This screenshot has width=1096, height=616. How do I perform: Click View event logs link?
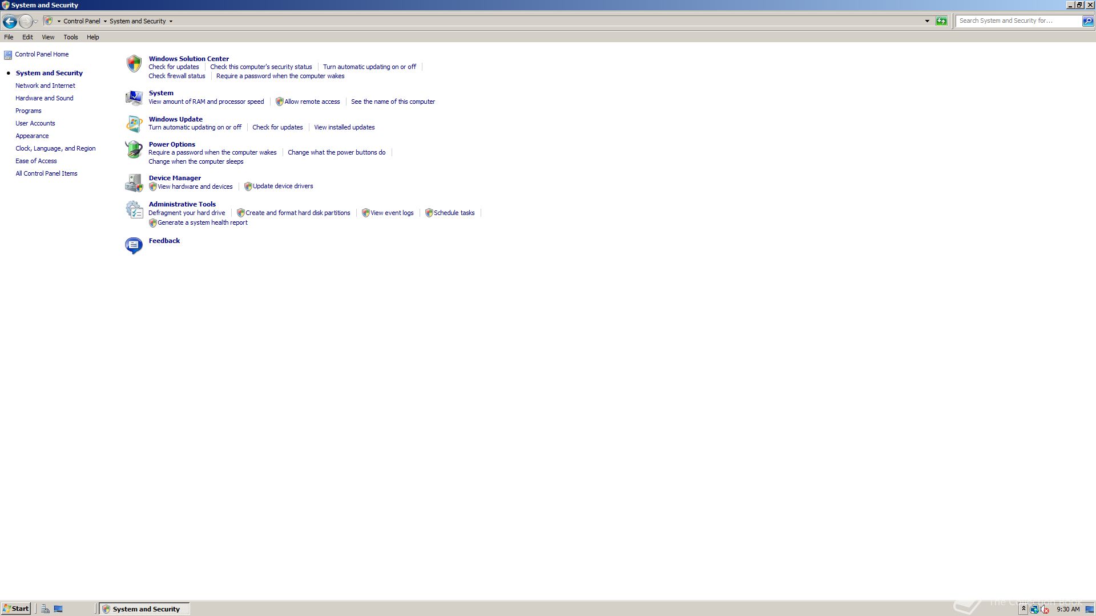392,213
